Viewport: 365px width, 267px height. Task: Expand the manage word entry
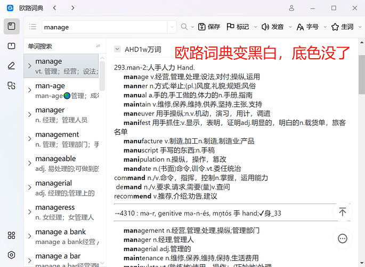click(29, 66)
